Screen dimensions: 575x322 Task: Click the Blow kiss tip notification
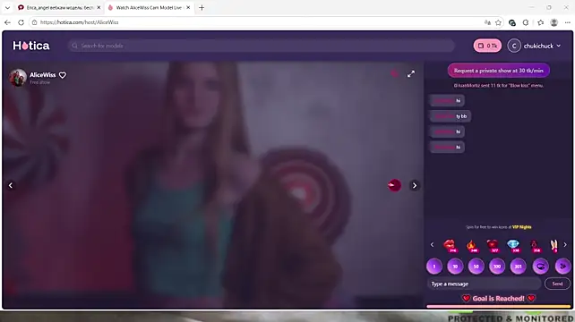click(x=498, y=85)
